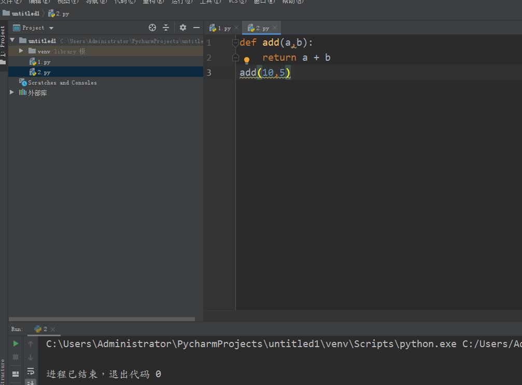Click the Project panel horizontal scrollbar
522x385 pixels.
tap(102, 319)
